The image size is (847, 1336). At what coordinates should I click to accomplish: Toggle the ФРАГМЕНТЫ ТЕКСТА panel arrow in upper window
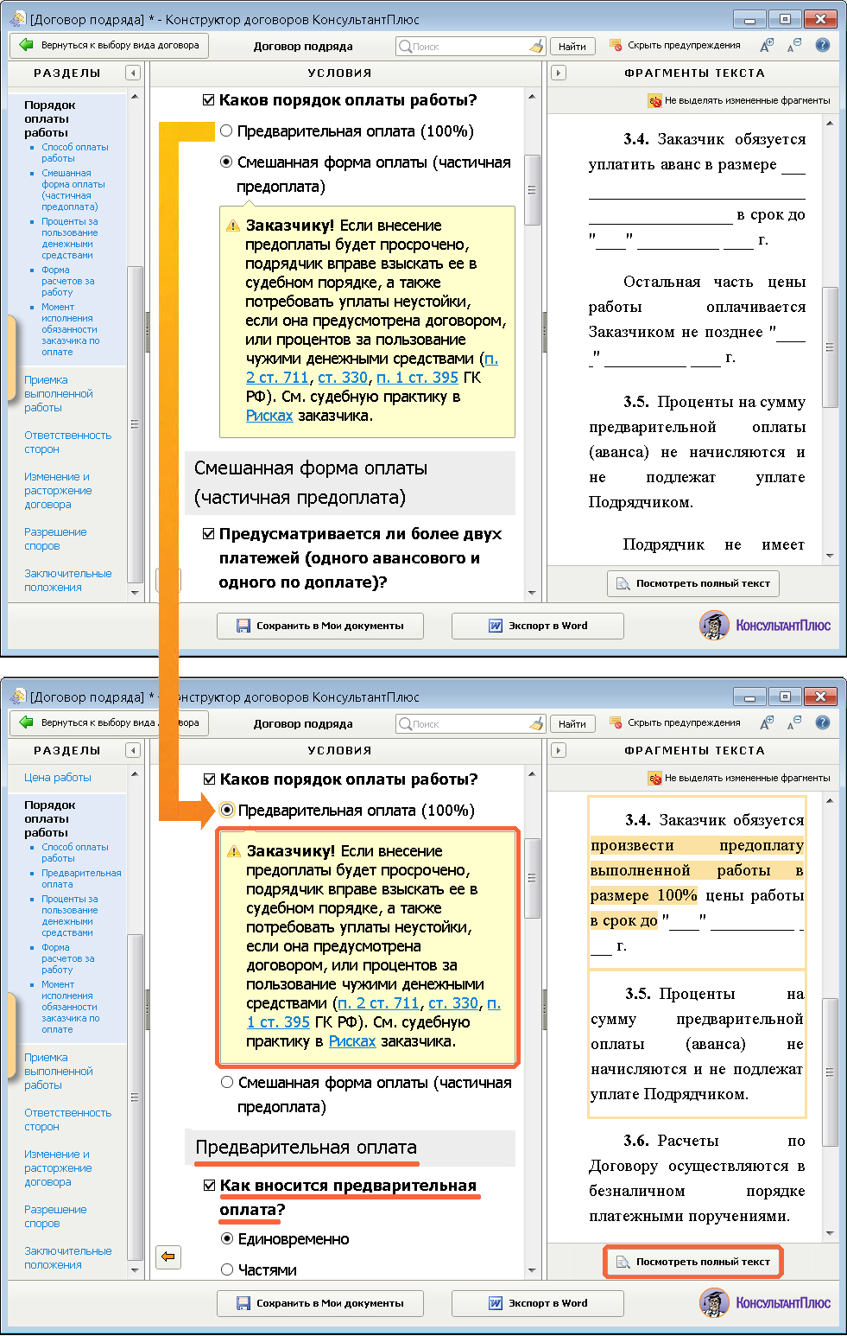pyautogui.click(x=559, y=73)
